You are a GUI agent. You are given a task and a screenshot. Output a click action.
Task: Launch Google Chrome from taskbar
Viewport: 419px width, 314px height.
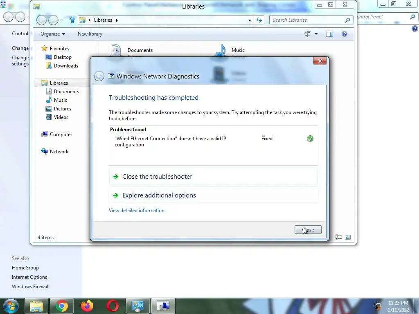(62, 306)
